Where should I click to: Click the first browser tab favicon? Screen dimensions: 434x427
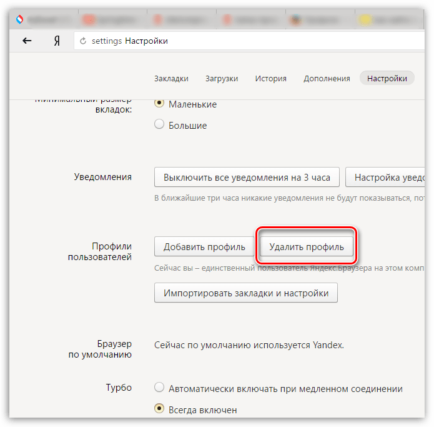click(19, 19)
